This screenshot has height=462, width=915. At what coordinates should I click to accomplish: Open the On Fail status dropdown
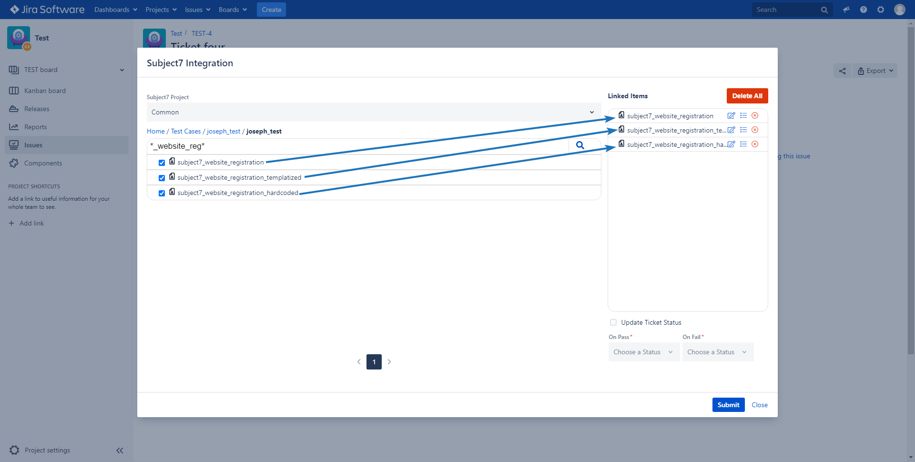(x=717, y=352)
